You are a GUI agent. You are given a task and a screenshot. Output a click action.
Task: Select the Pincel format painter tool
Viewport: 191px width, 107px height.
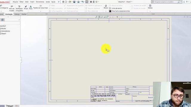pos(26,7)
